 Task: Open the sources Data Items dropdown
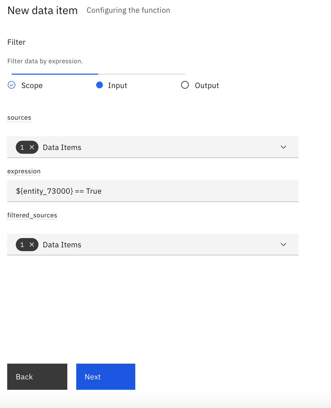pos(153,147)
